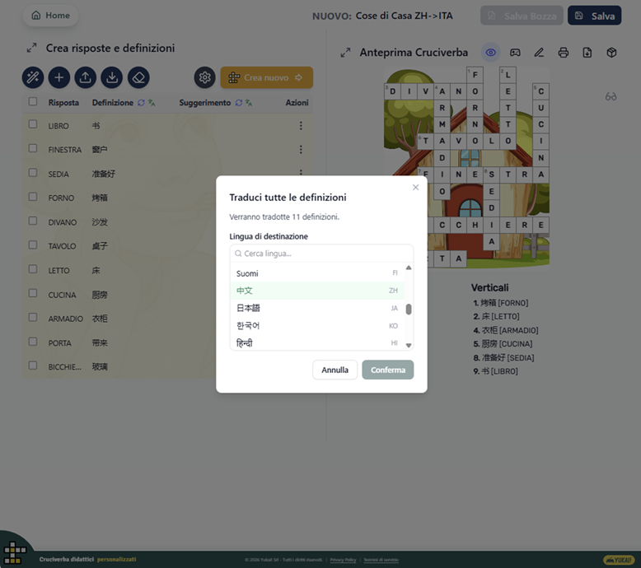Screen dimensions: 641x568
Task: Click the Risposta column header
Action: coord(63,103)
